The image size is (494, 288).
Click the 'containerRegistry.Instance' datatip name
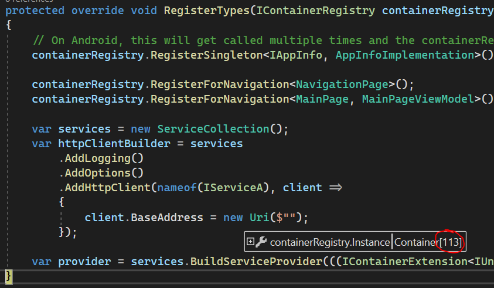tap(330, 242)
